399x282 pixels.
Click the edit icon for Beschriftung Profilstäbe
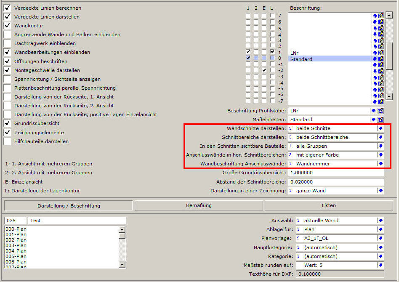point(380,111)
